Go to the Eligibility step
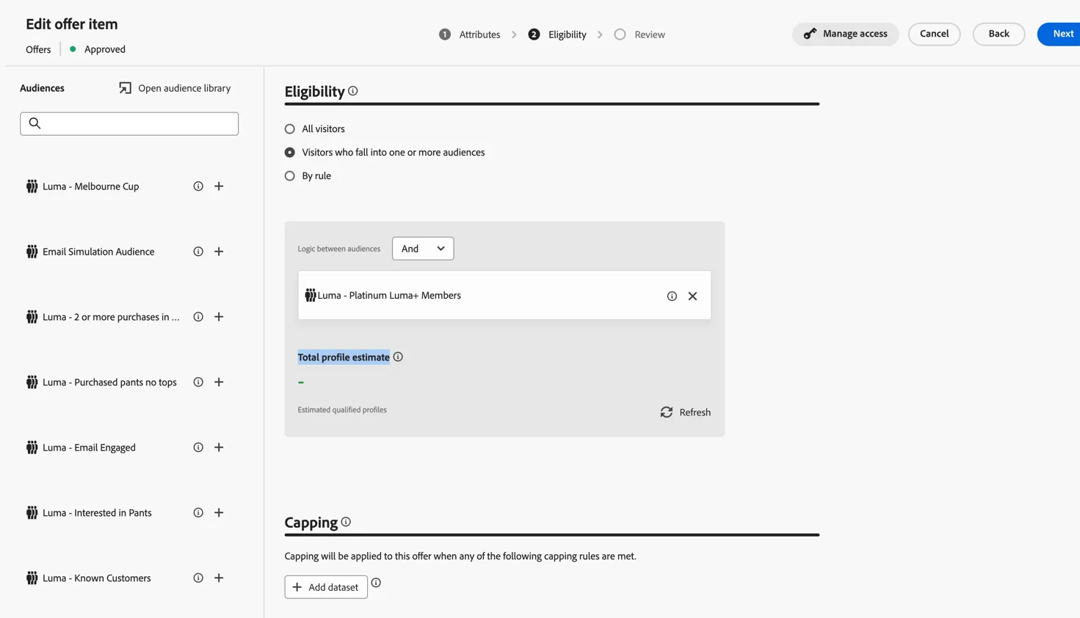 click(557, 34)
